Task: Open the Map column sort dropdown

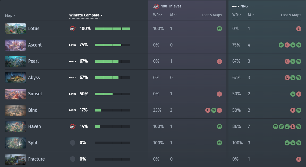Action: pyautogui.click(x=10, y=15)
